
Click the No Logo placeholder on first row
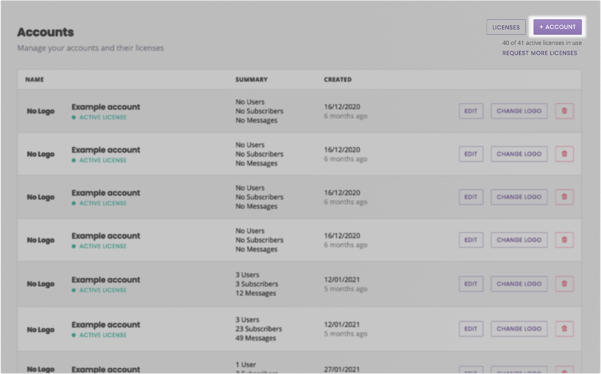click(x=39, y=111)
